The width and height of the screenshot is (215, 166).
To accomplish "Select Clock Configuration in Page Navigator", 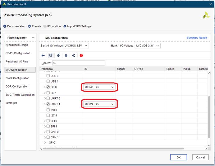I will pos(17,78).
